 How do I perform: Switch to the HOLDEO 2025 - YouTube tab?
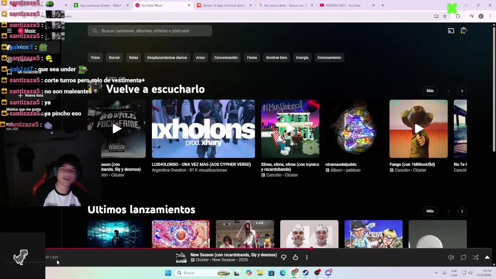[347, 5]
